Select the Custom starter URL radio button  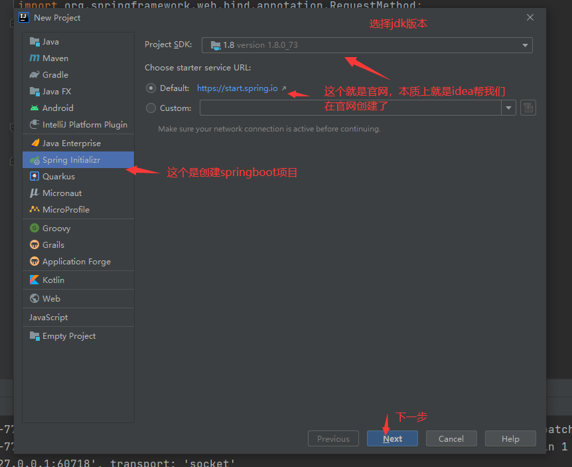pyautogui.click(x=151, y=108)
